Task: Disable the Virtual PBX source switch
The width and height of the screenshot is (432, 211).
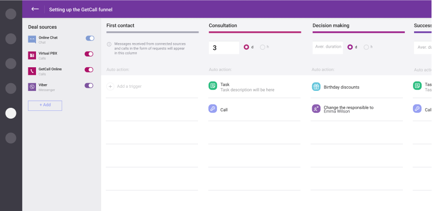Action: (x=89, y=54)
